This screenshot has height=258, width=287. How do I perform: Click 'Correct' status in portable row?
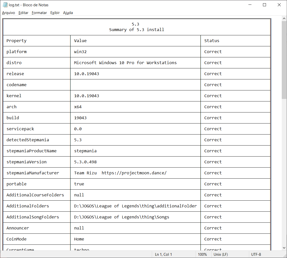[x=213, y=184]
